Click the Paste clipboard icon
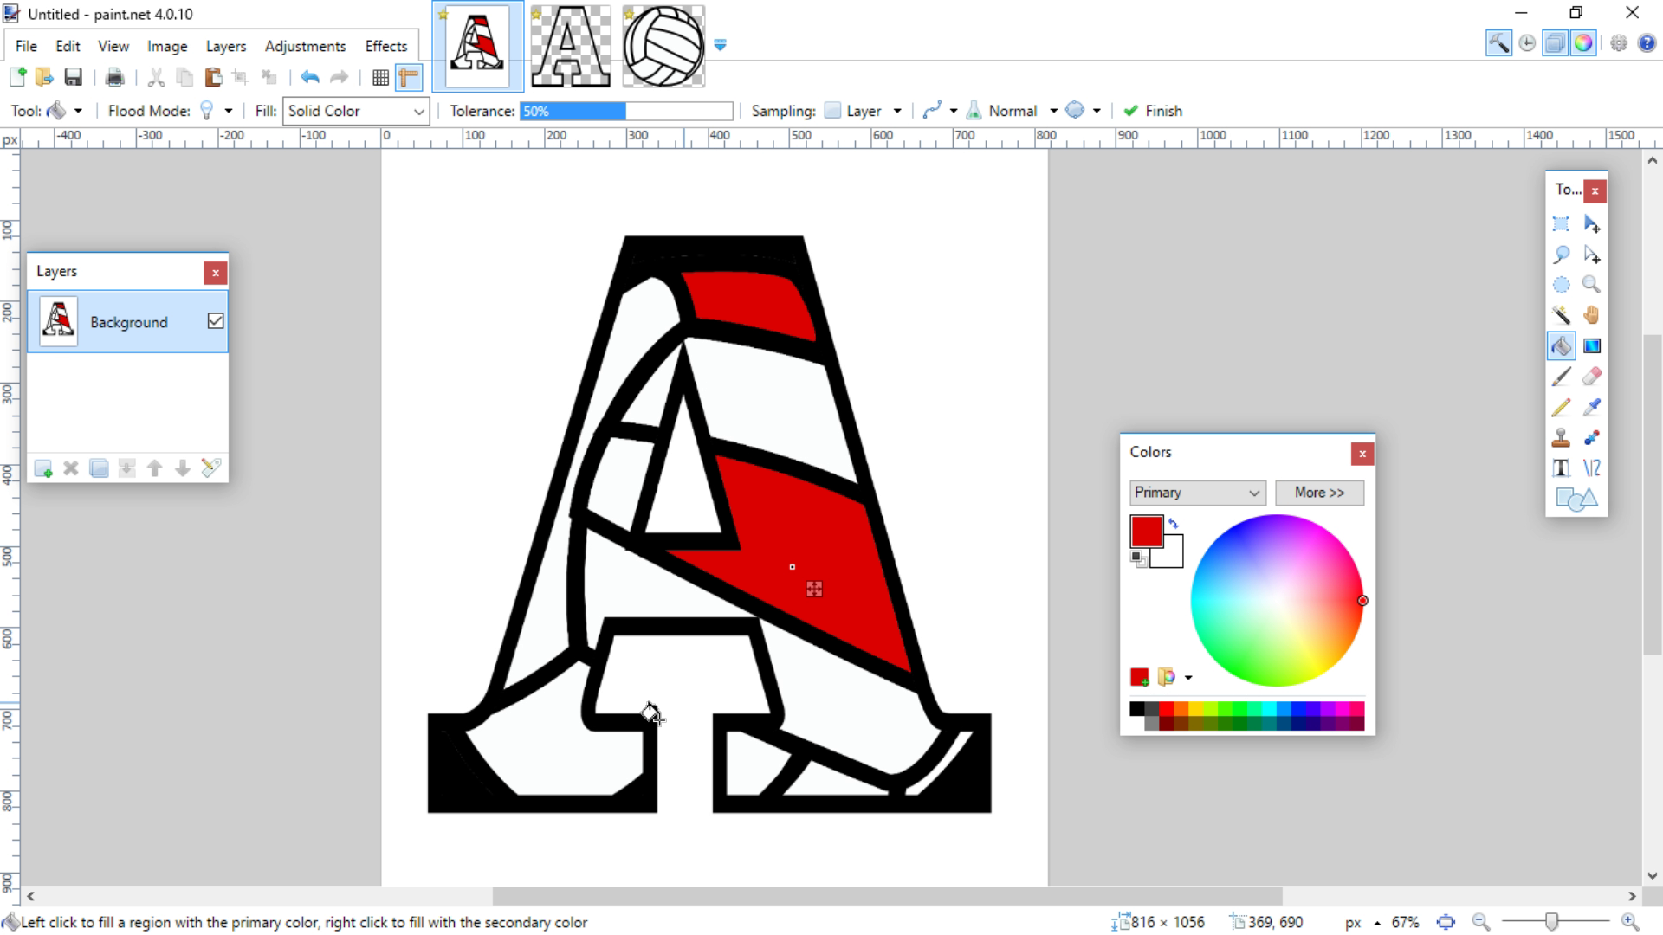The image size is (1663, 935). pyautogui.click(x=213, y=77)
